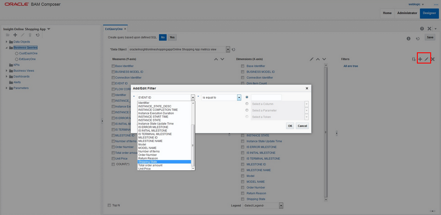Open the Data Object dropdown arrow

point(228,49)
